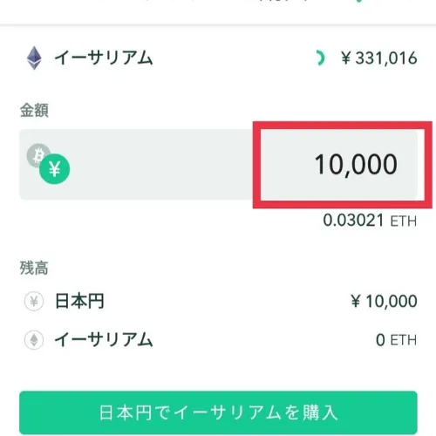Click the 10,000 amount input field
The height and width of the screenshot is (436, 436).
point(339,165)
